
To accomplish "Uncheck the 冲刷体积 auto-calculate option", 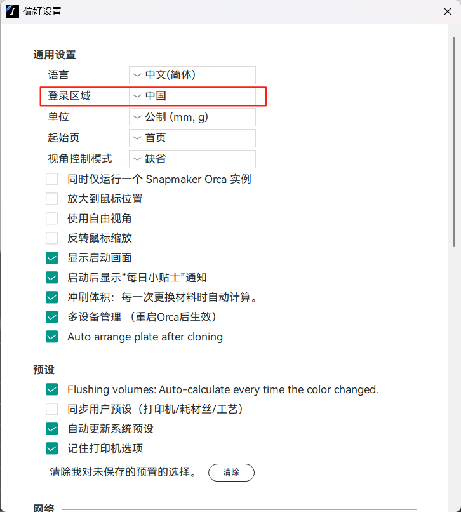I will [52, 297].
